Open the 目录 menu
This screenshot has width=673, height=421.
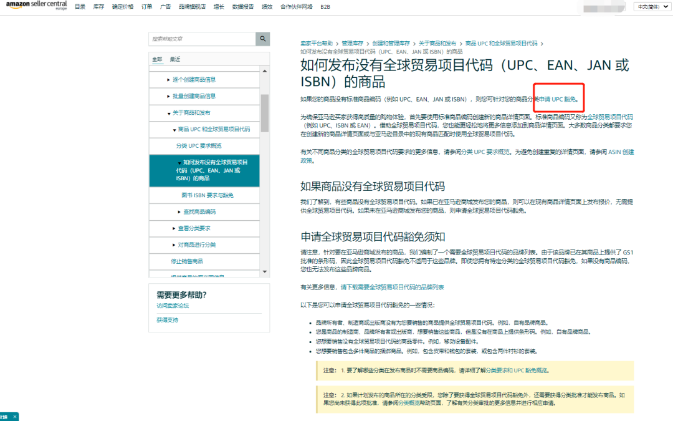[80, 7]
